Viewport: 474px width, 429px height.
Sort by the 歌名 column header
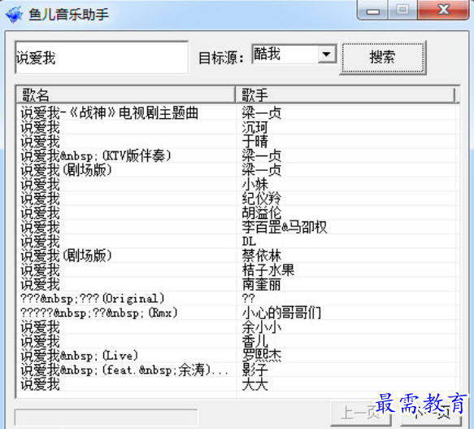click(x=125, y=95)
